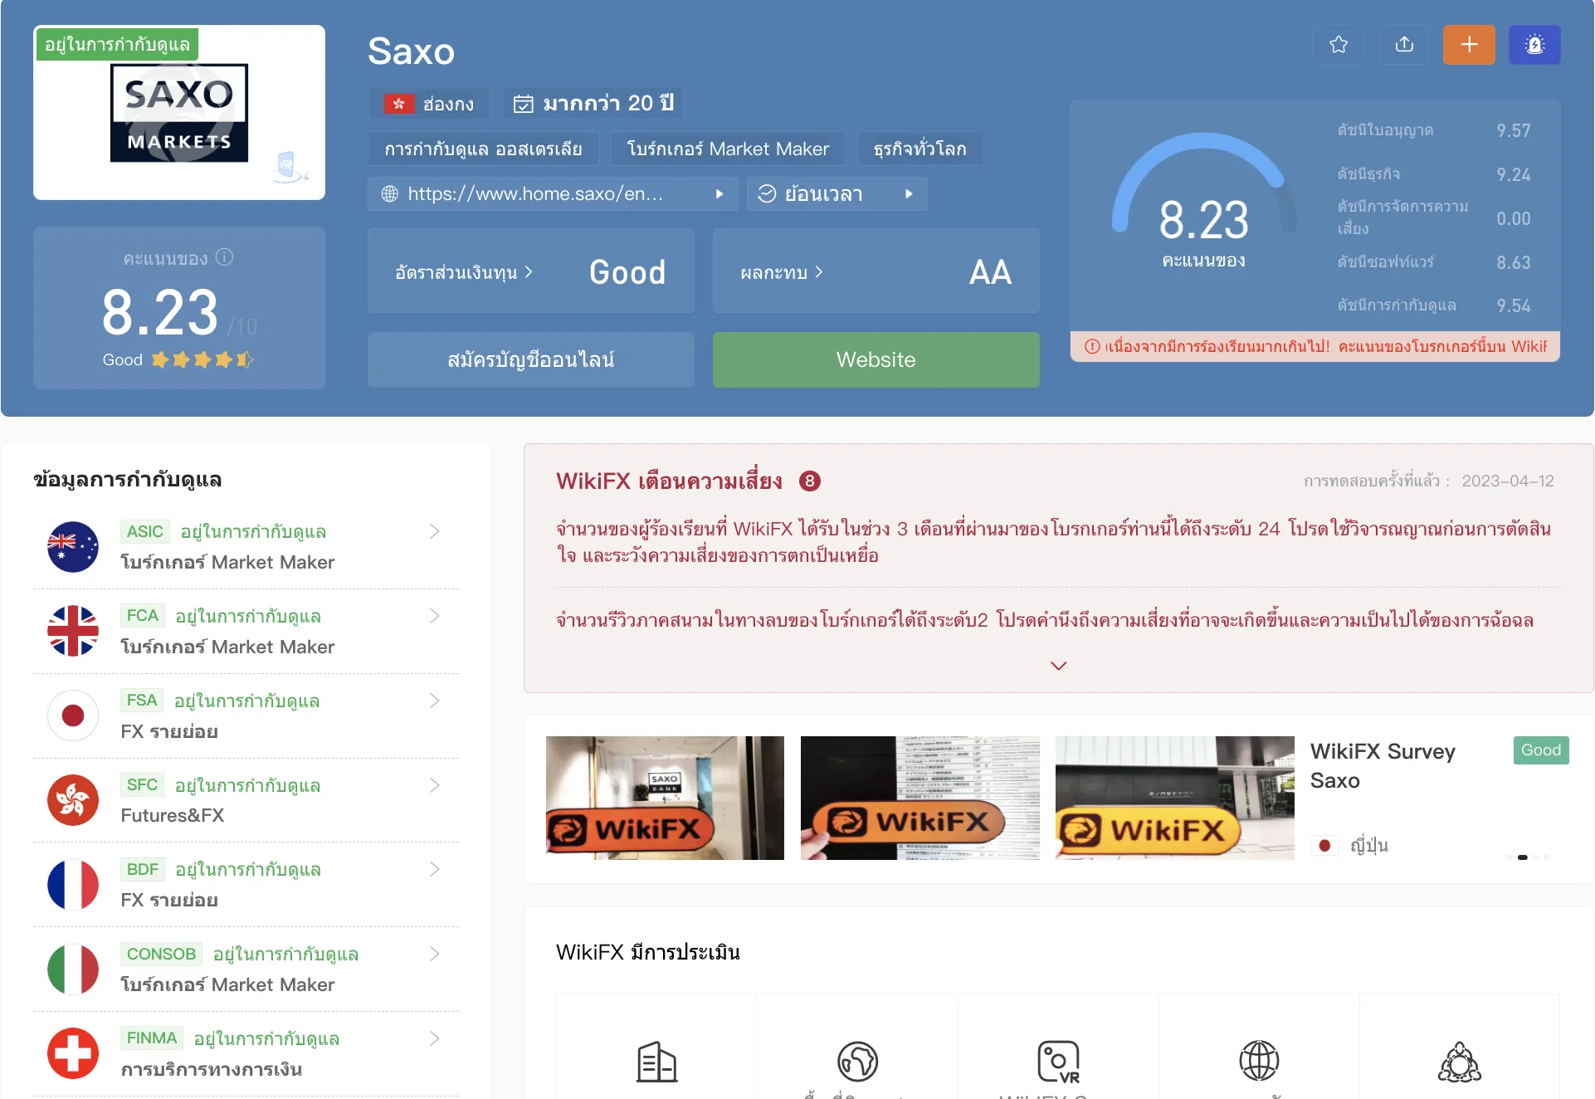Click the globe icon beside website URL

click(389, 193)
